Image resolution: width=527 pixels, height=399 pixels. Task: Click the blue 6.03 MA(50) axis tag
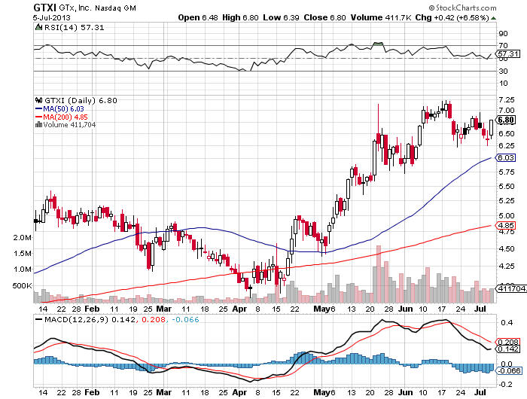click(506, 157)
